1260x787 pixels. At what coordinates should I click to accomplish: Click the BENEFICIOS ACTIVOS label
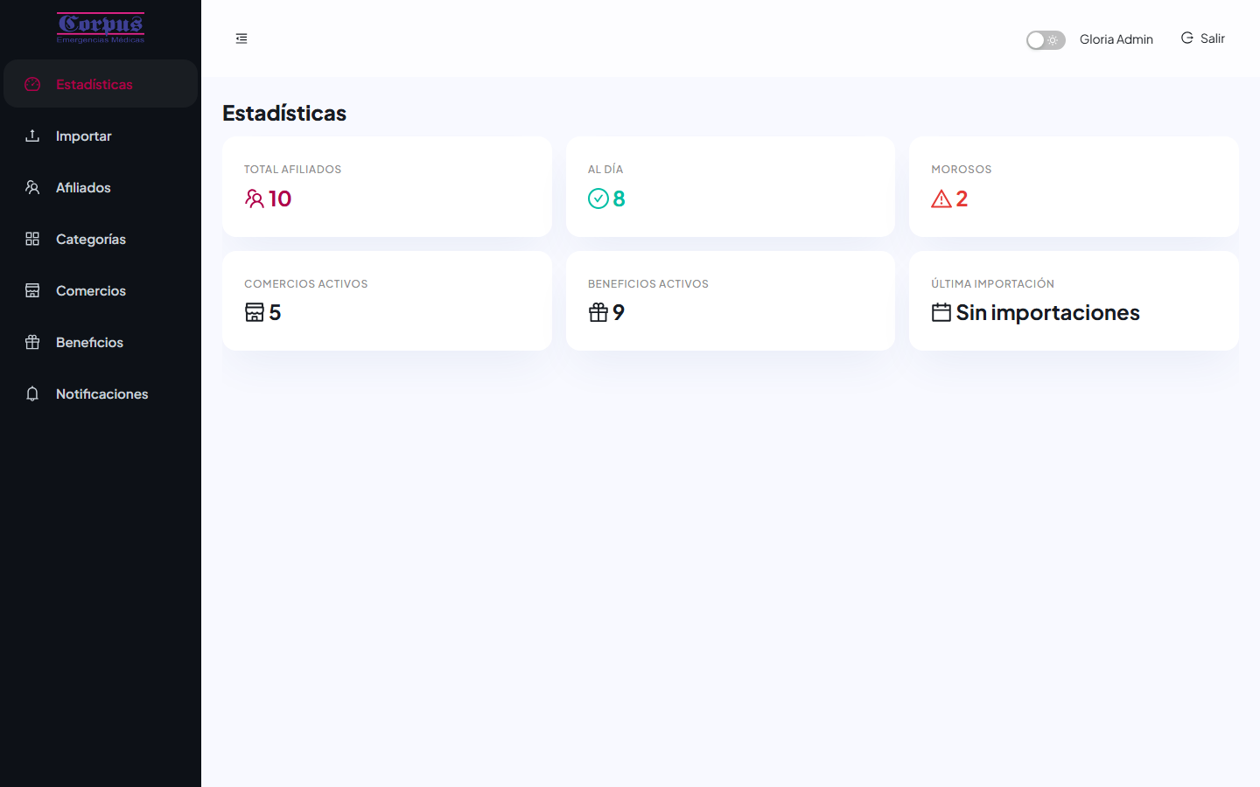(x=648, y=284)
